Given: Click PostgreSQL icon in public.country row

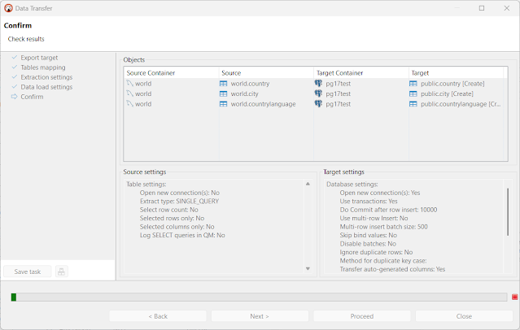Looking at the screenshot, I should pos(318,84).
